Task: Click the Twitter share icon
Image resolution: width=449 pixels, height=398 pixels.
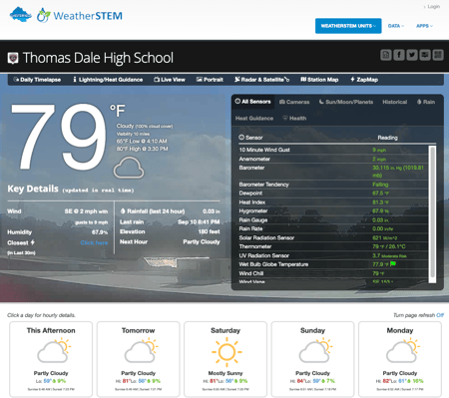Action: [x=412, y=55]
